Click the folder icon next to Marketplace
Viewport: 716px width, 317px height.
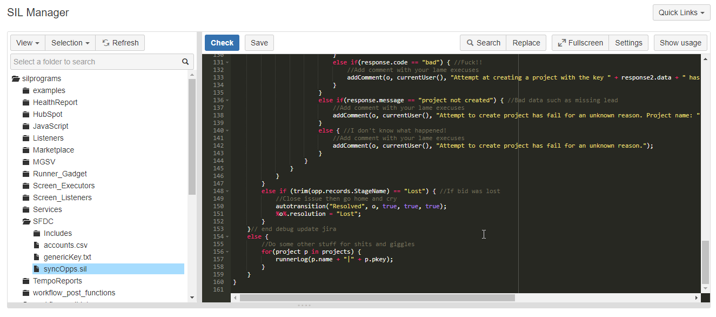pos(26,150)
